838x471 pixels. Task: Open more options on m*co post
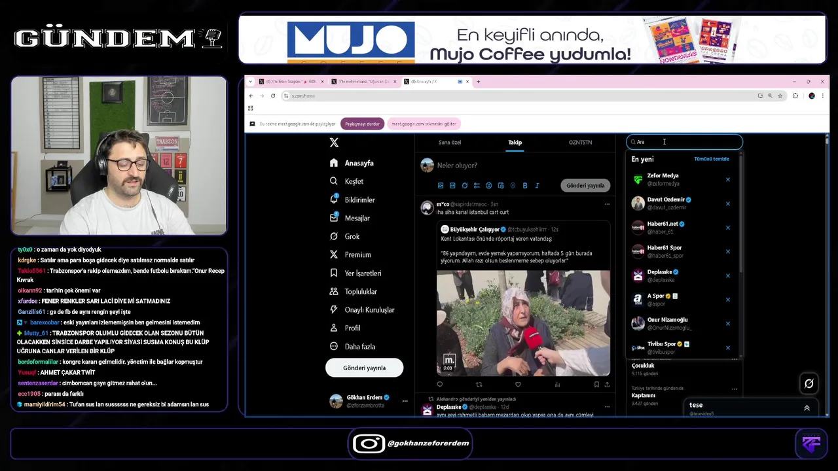click(607, 204)
